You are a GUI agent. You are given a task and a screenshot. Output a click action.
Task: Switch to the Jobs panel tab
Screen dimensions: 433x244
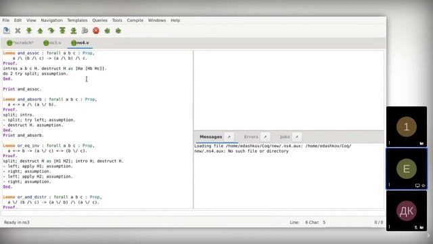(285, 137)
